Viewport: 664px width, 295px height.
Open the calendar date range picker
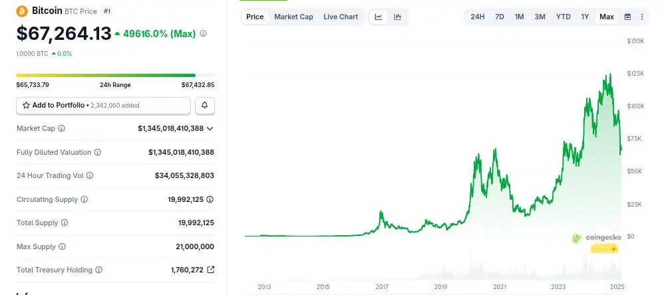click(628, 17)
